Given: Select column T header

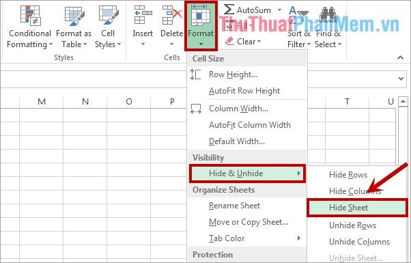Looking at the screenshot, I should [347, 102].
